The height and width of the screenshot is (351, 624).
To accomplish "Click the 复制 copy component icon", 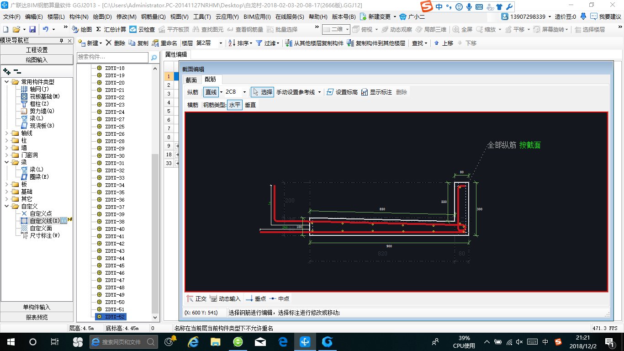I will (x=132, y=43).
